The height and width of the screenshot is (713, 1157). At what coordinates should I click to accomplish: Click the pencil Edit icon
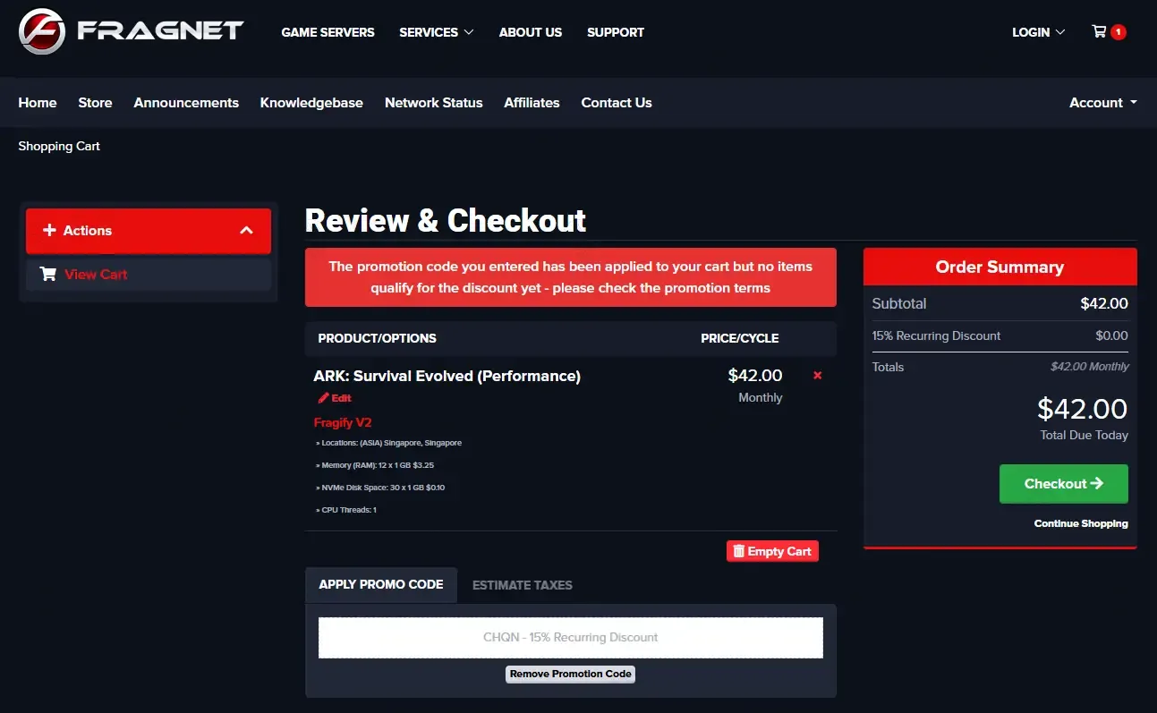323,398
